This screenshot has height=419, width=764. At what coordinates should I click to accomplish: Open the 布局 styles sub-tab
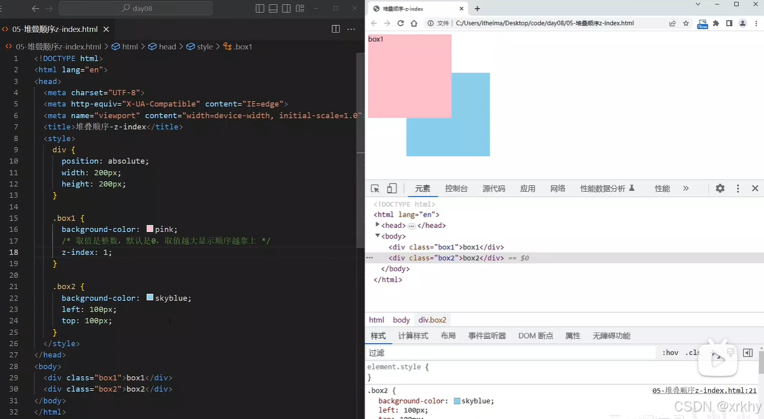448,336
